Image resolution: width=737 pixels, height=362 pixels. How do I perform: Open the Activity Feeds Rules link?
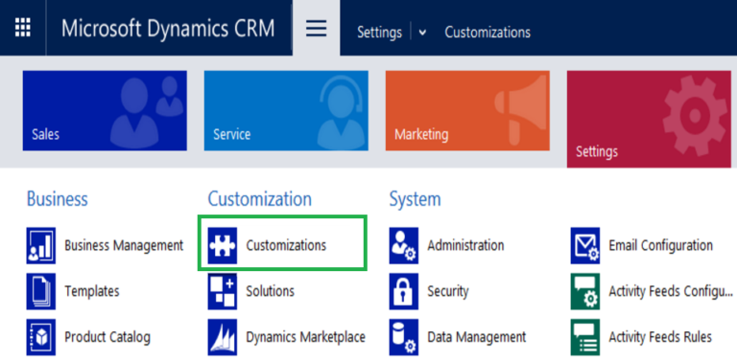[660, 337]
